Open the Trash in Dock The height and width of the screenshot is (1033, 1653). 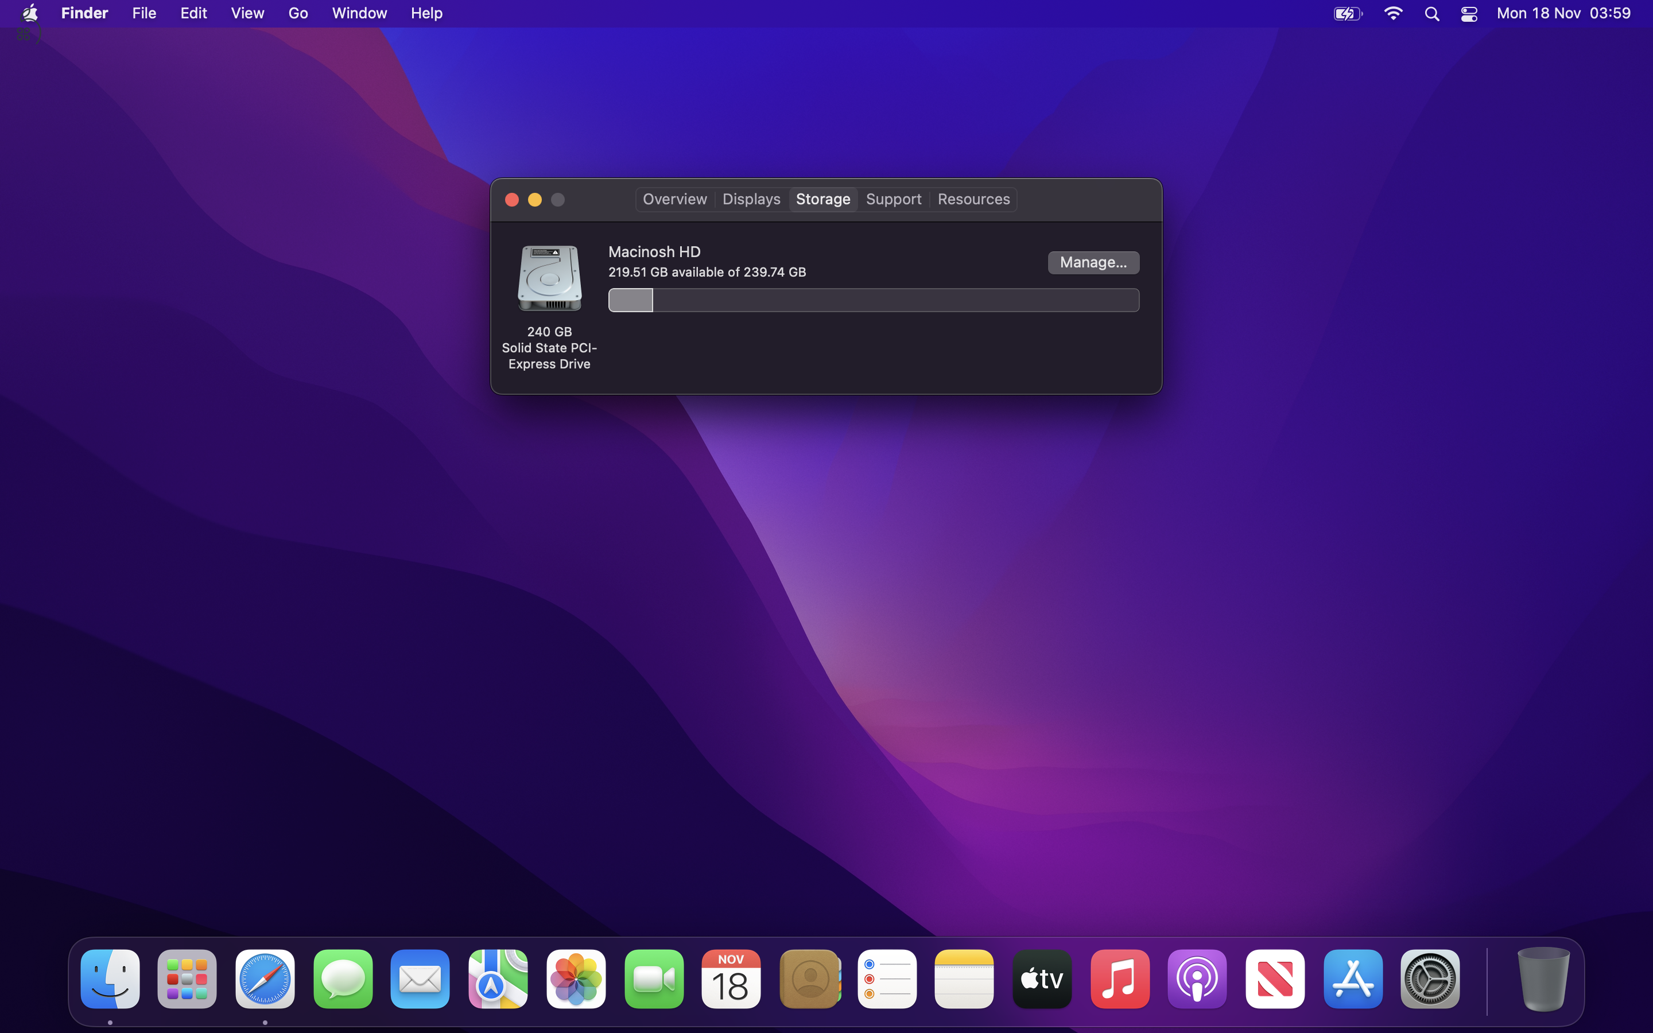click(1543, 978)
